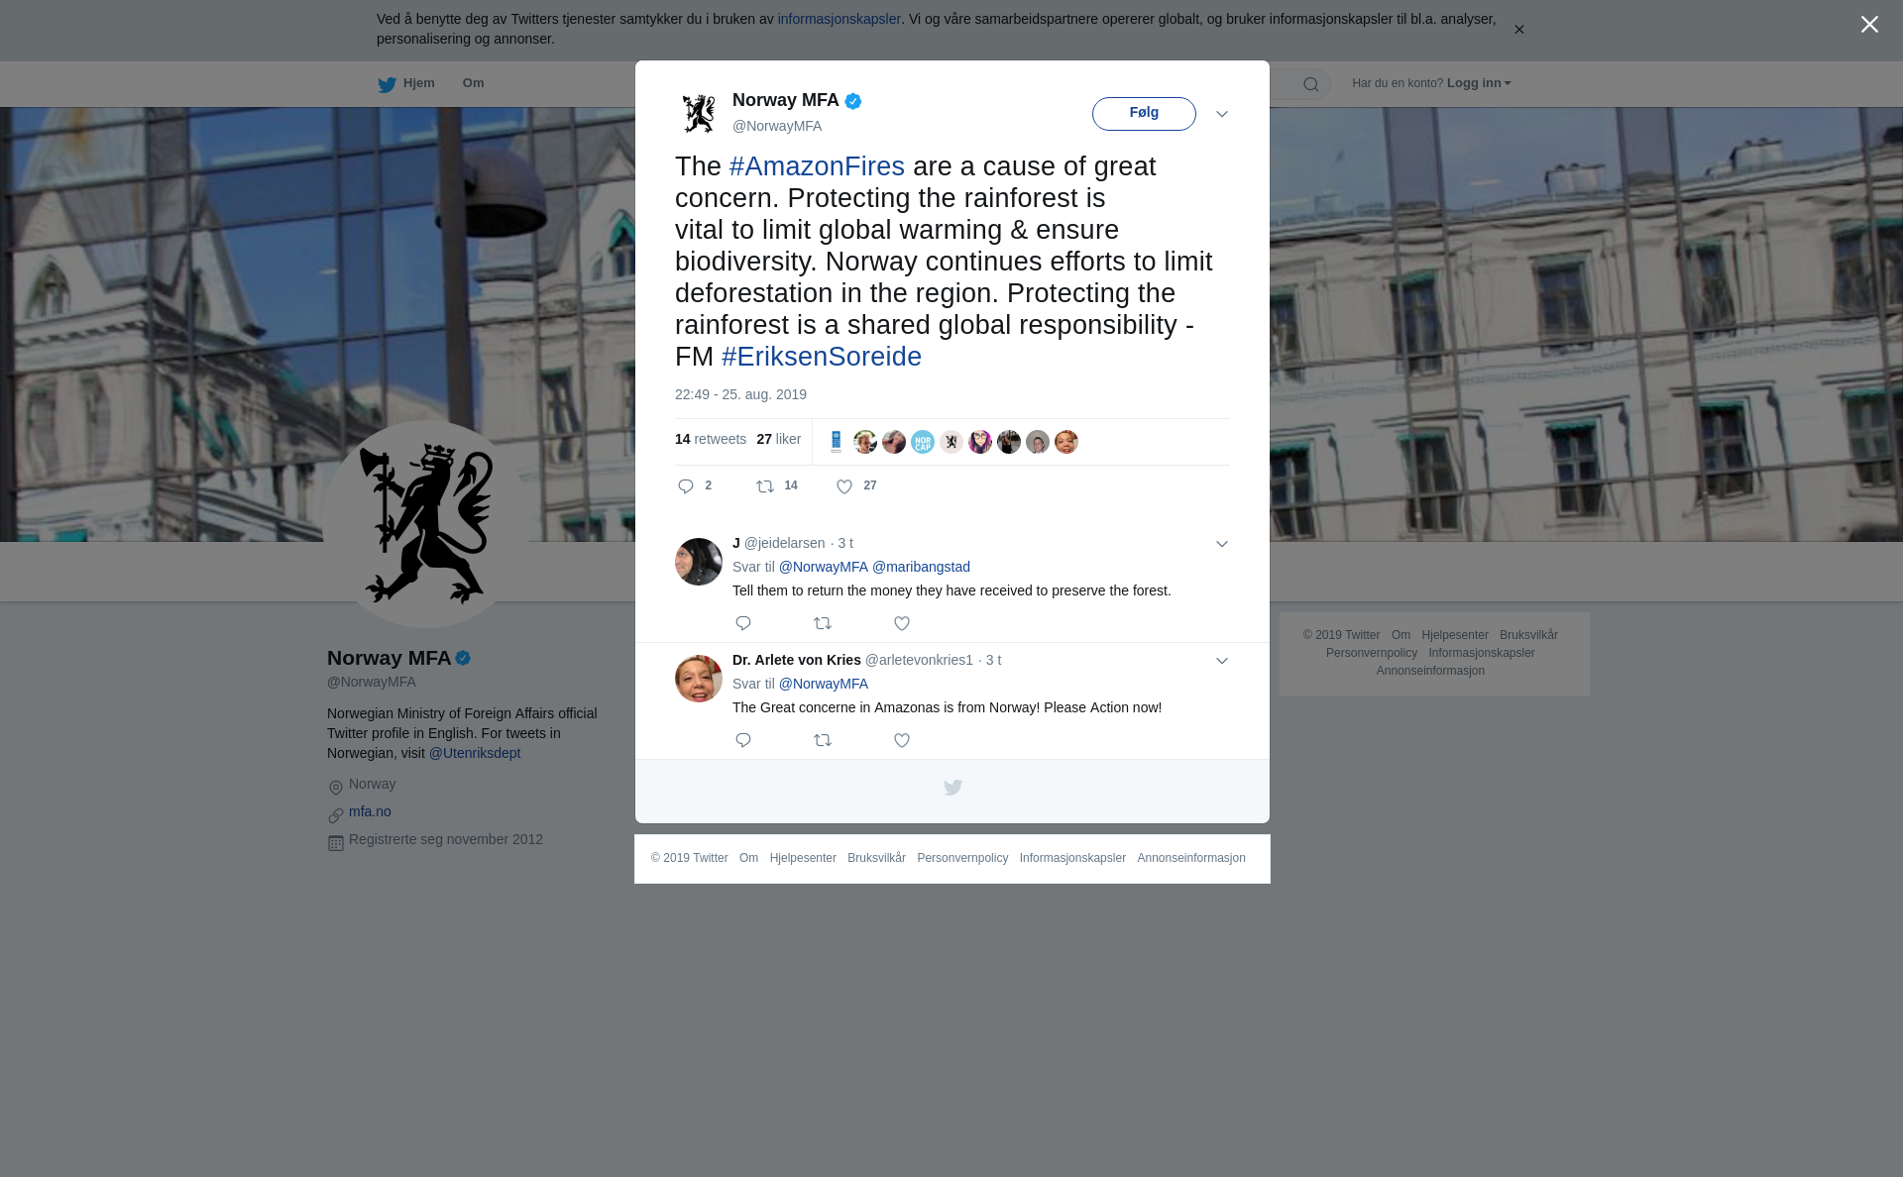Retweet Dr. Arlete von Kries's reply
Viewport: 1903px width, 1177px height.
pos(823,740)
